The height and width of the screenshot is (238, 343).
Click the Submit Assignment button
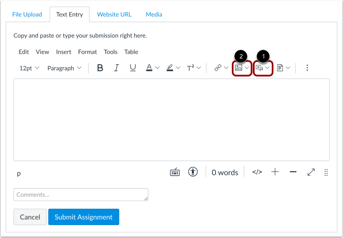pyautogui.click(x=84, y=217)
